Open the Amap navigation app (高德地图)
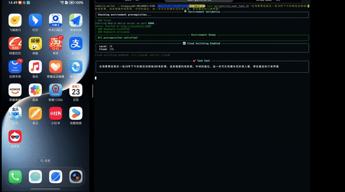 click(76, 20)
